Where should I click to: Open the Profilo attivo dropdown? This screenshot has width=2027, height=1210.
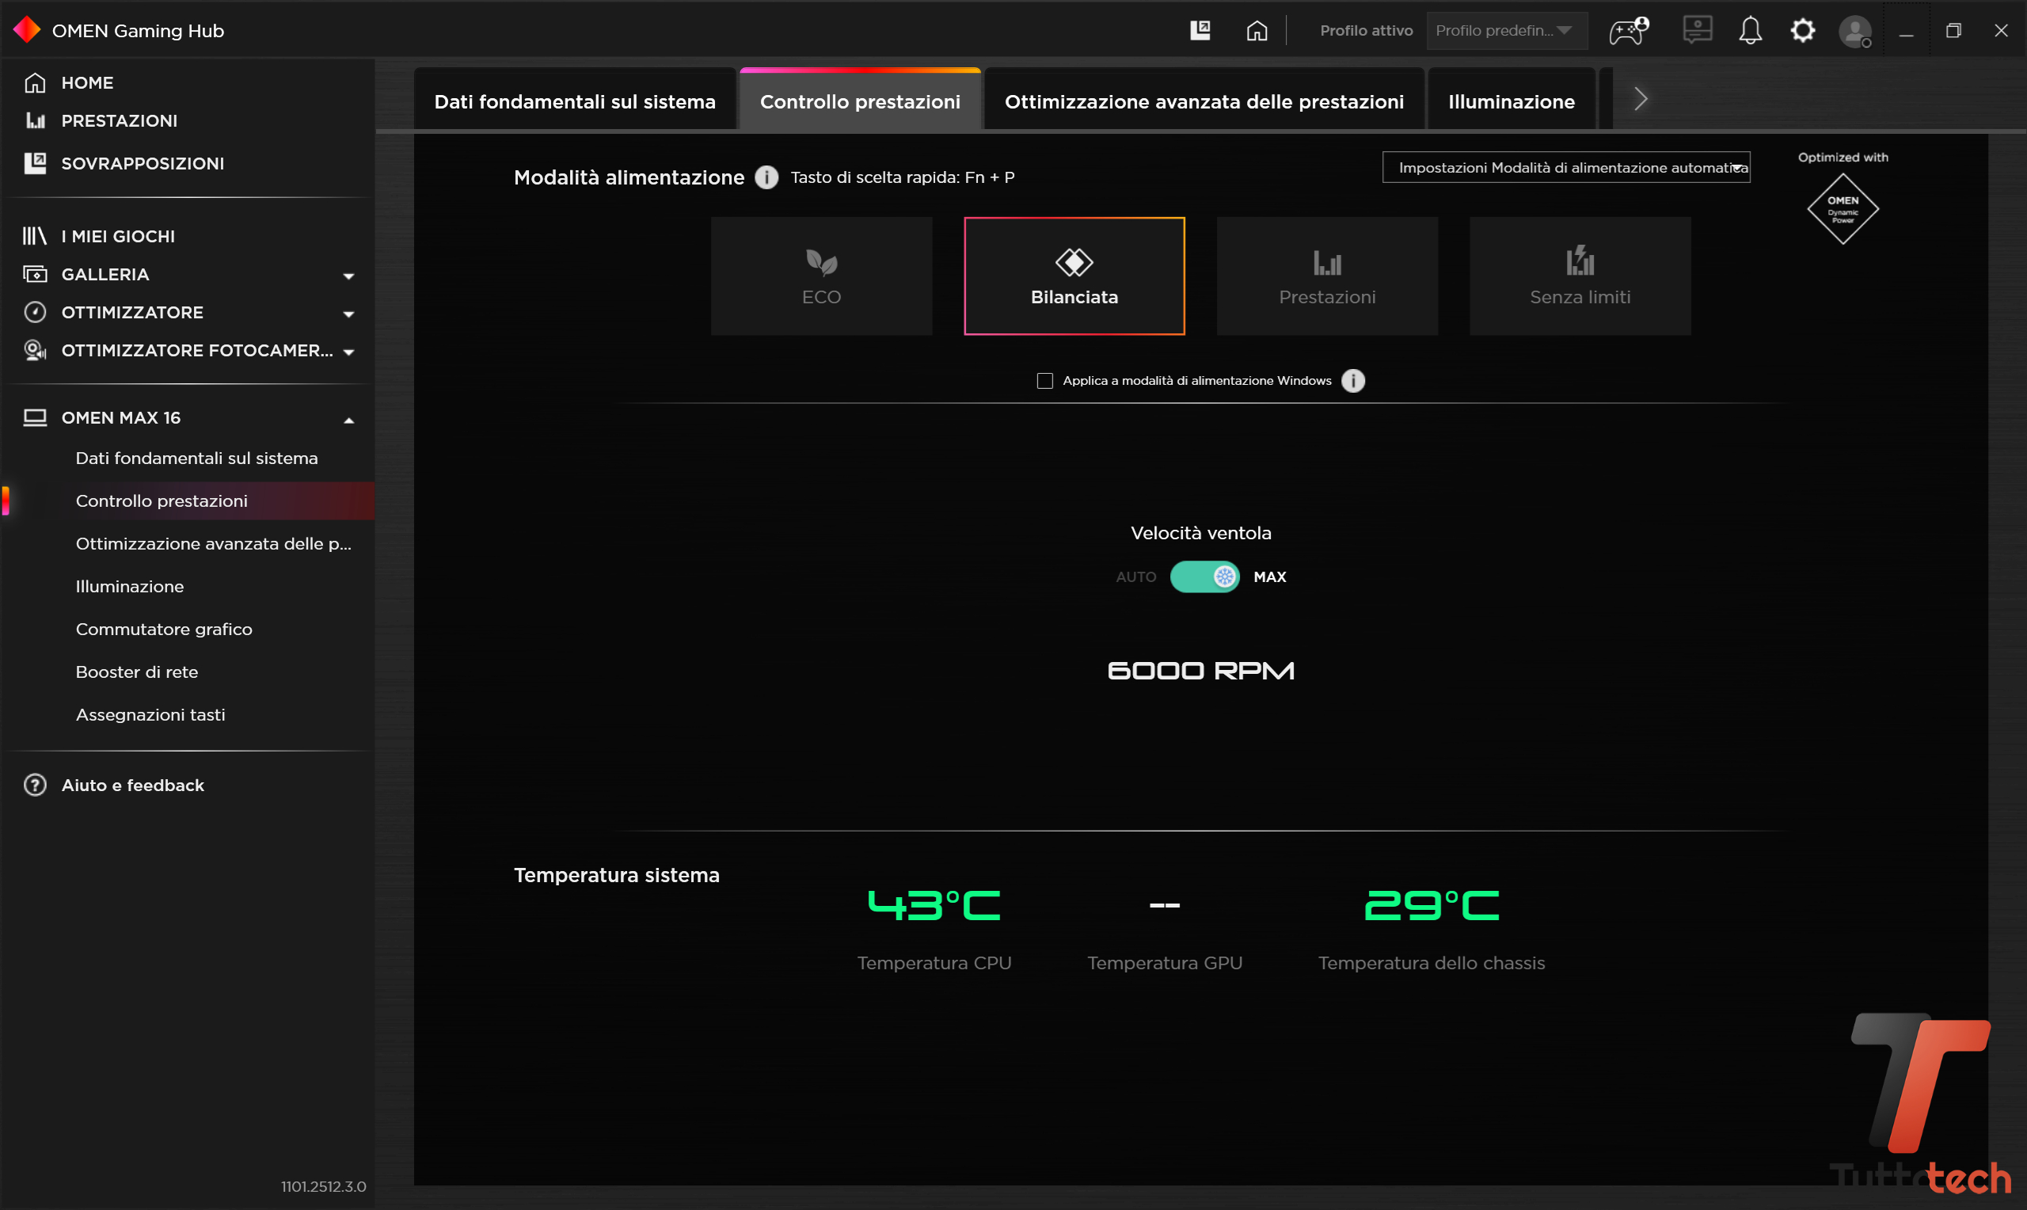click(1505, 31)
